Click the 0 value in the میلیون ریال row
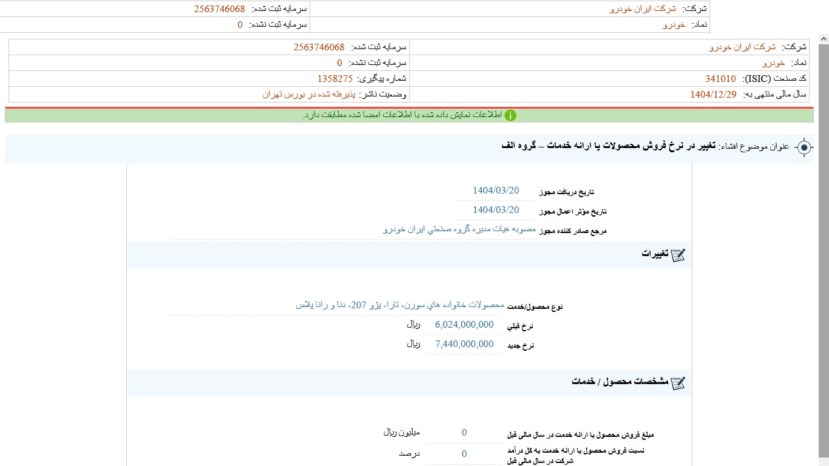This screenshot has width=829, height=466. click(x=464, y=433)
